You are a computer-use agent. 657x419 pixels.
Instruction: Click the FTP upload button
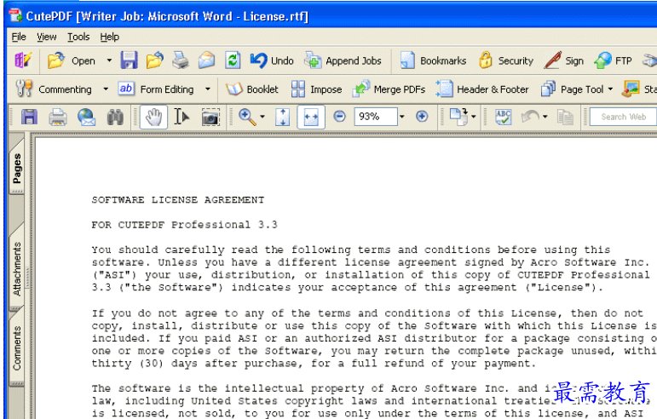613,60
